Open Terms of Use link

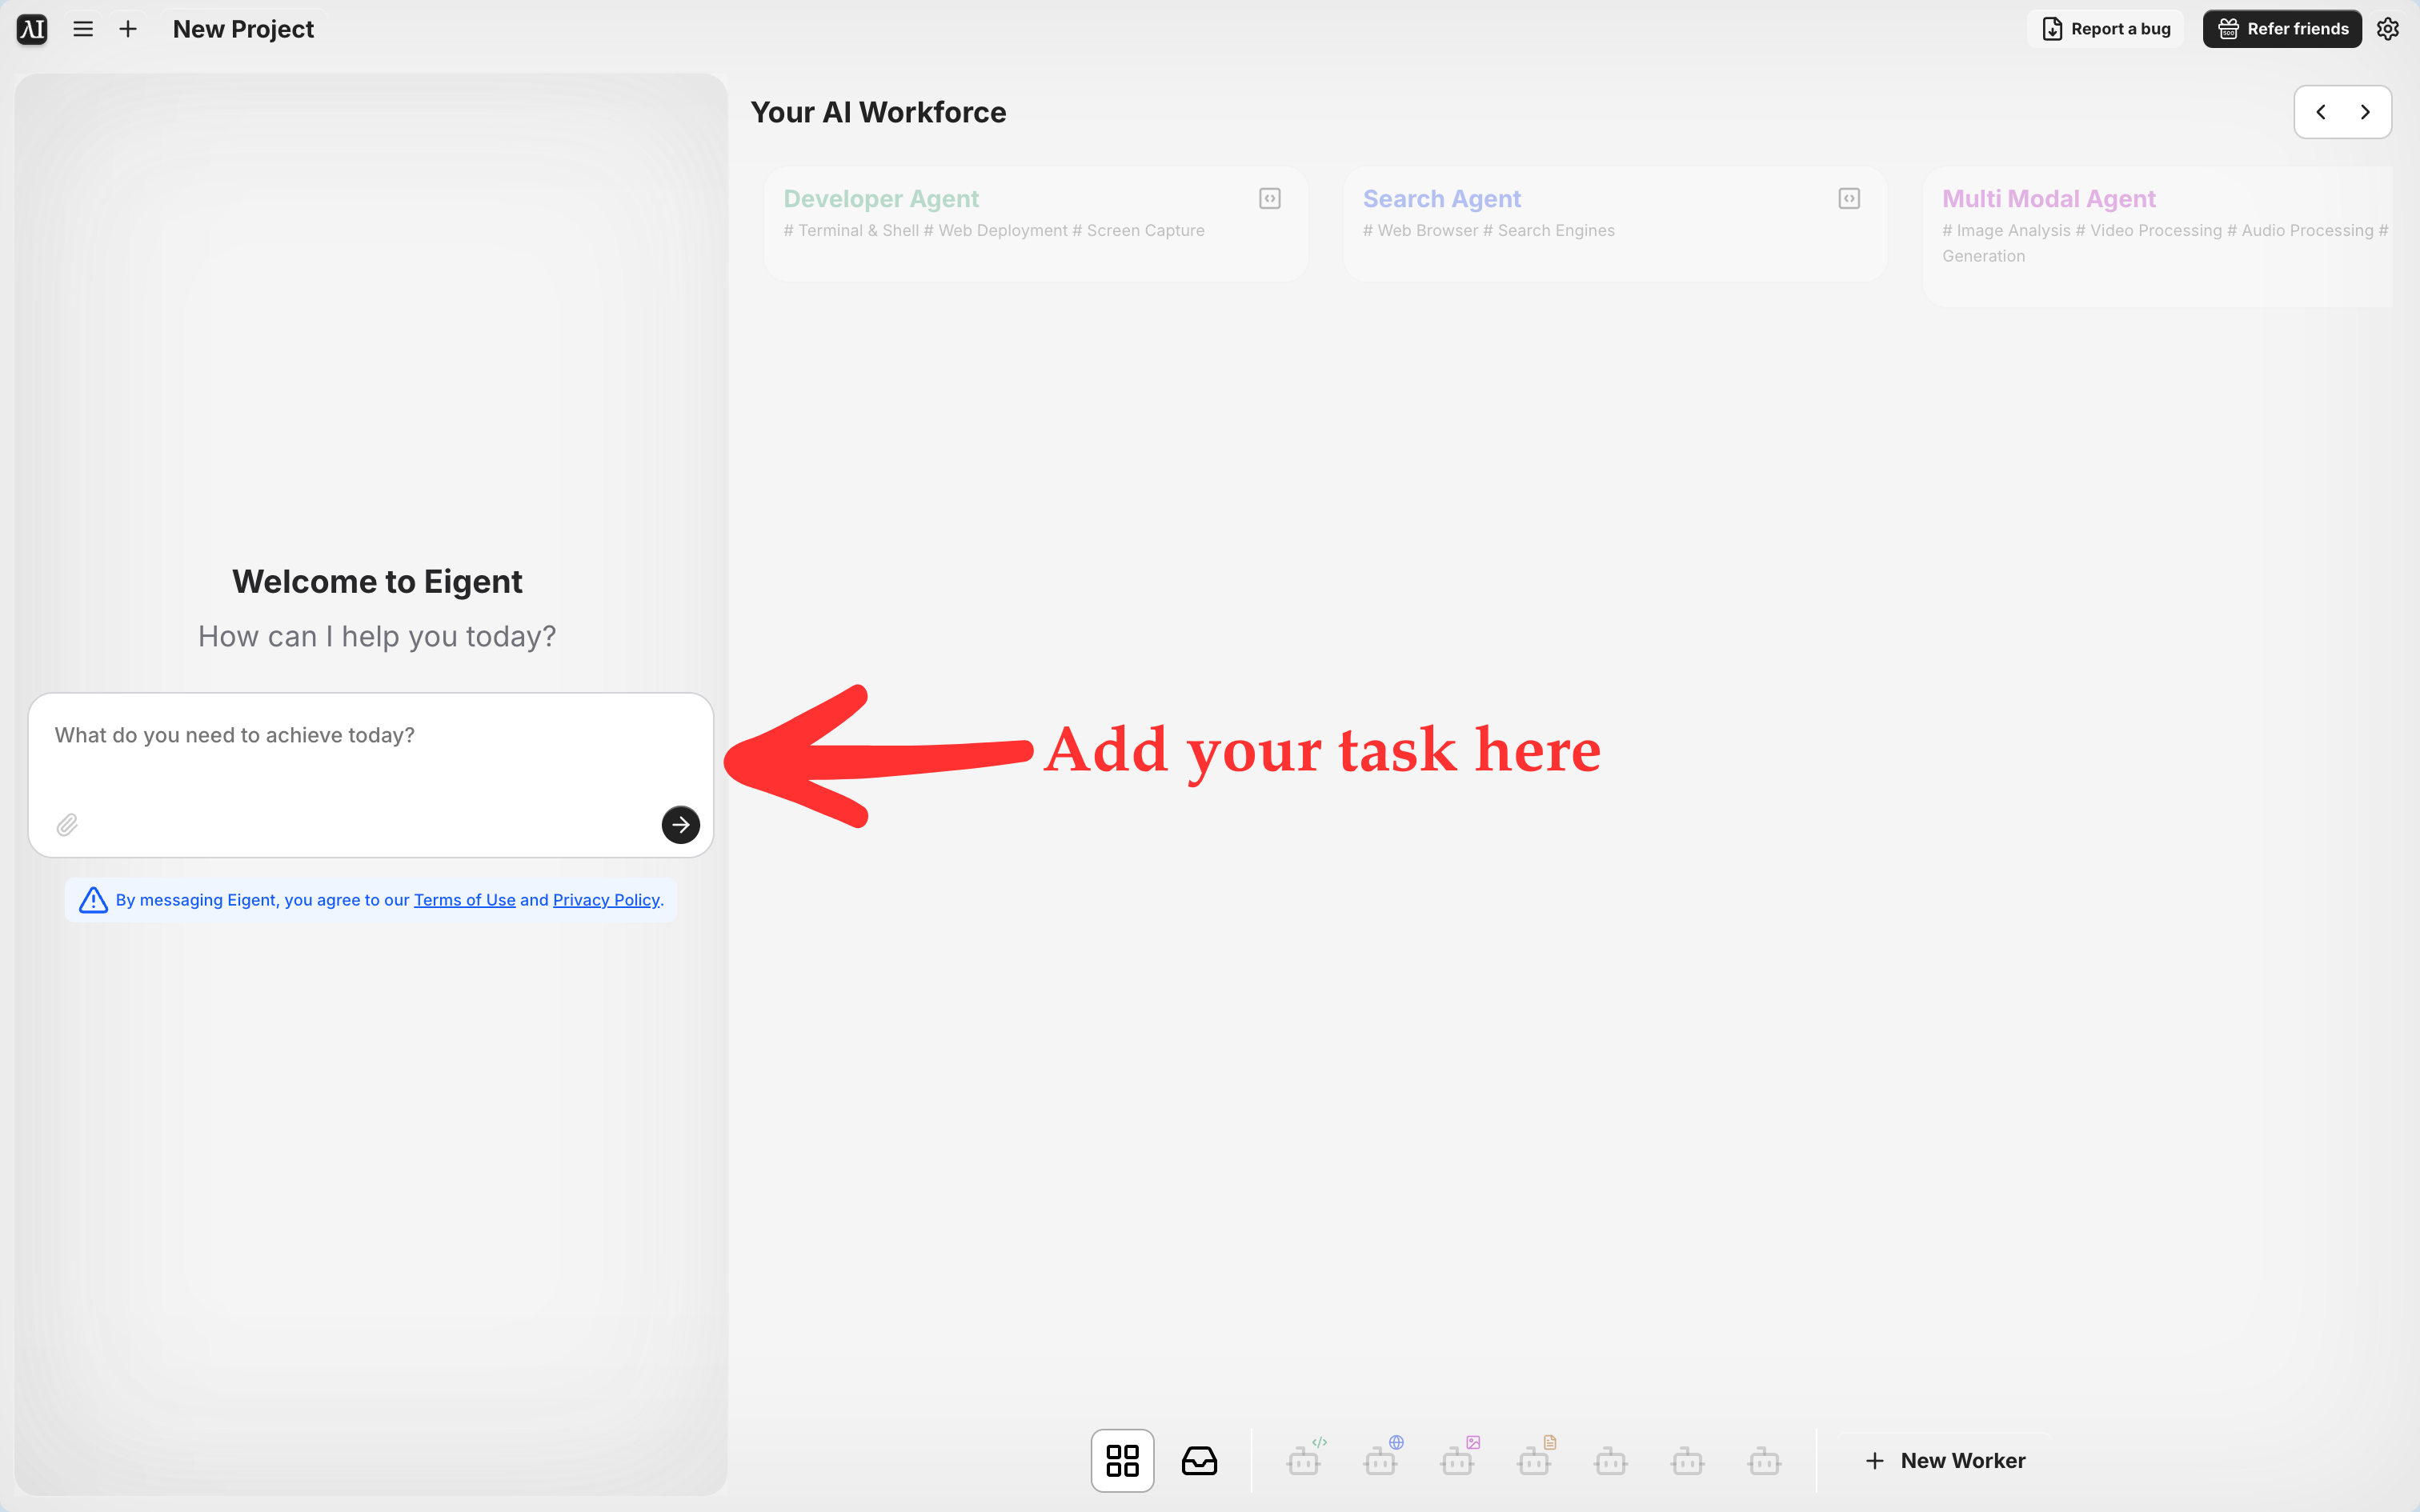click(465, 900)
